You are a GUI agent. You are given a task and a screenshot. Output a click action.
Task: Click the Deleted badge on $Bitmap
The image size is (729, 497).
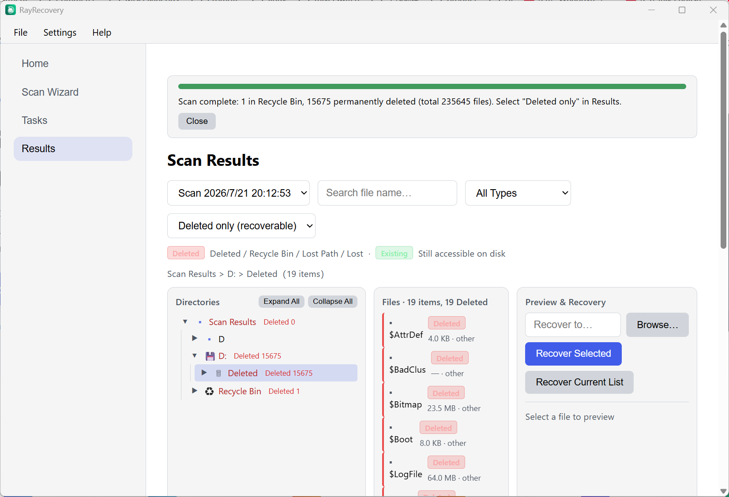[x=446, y=393]
